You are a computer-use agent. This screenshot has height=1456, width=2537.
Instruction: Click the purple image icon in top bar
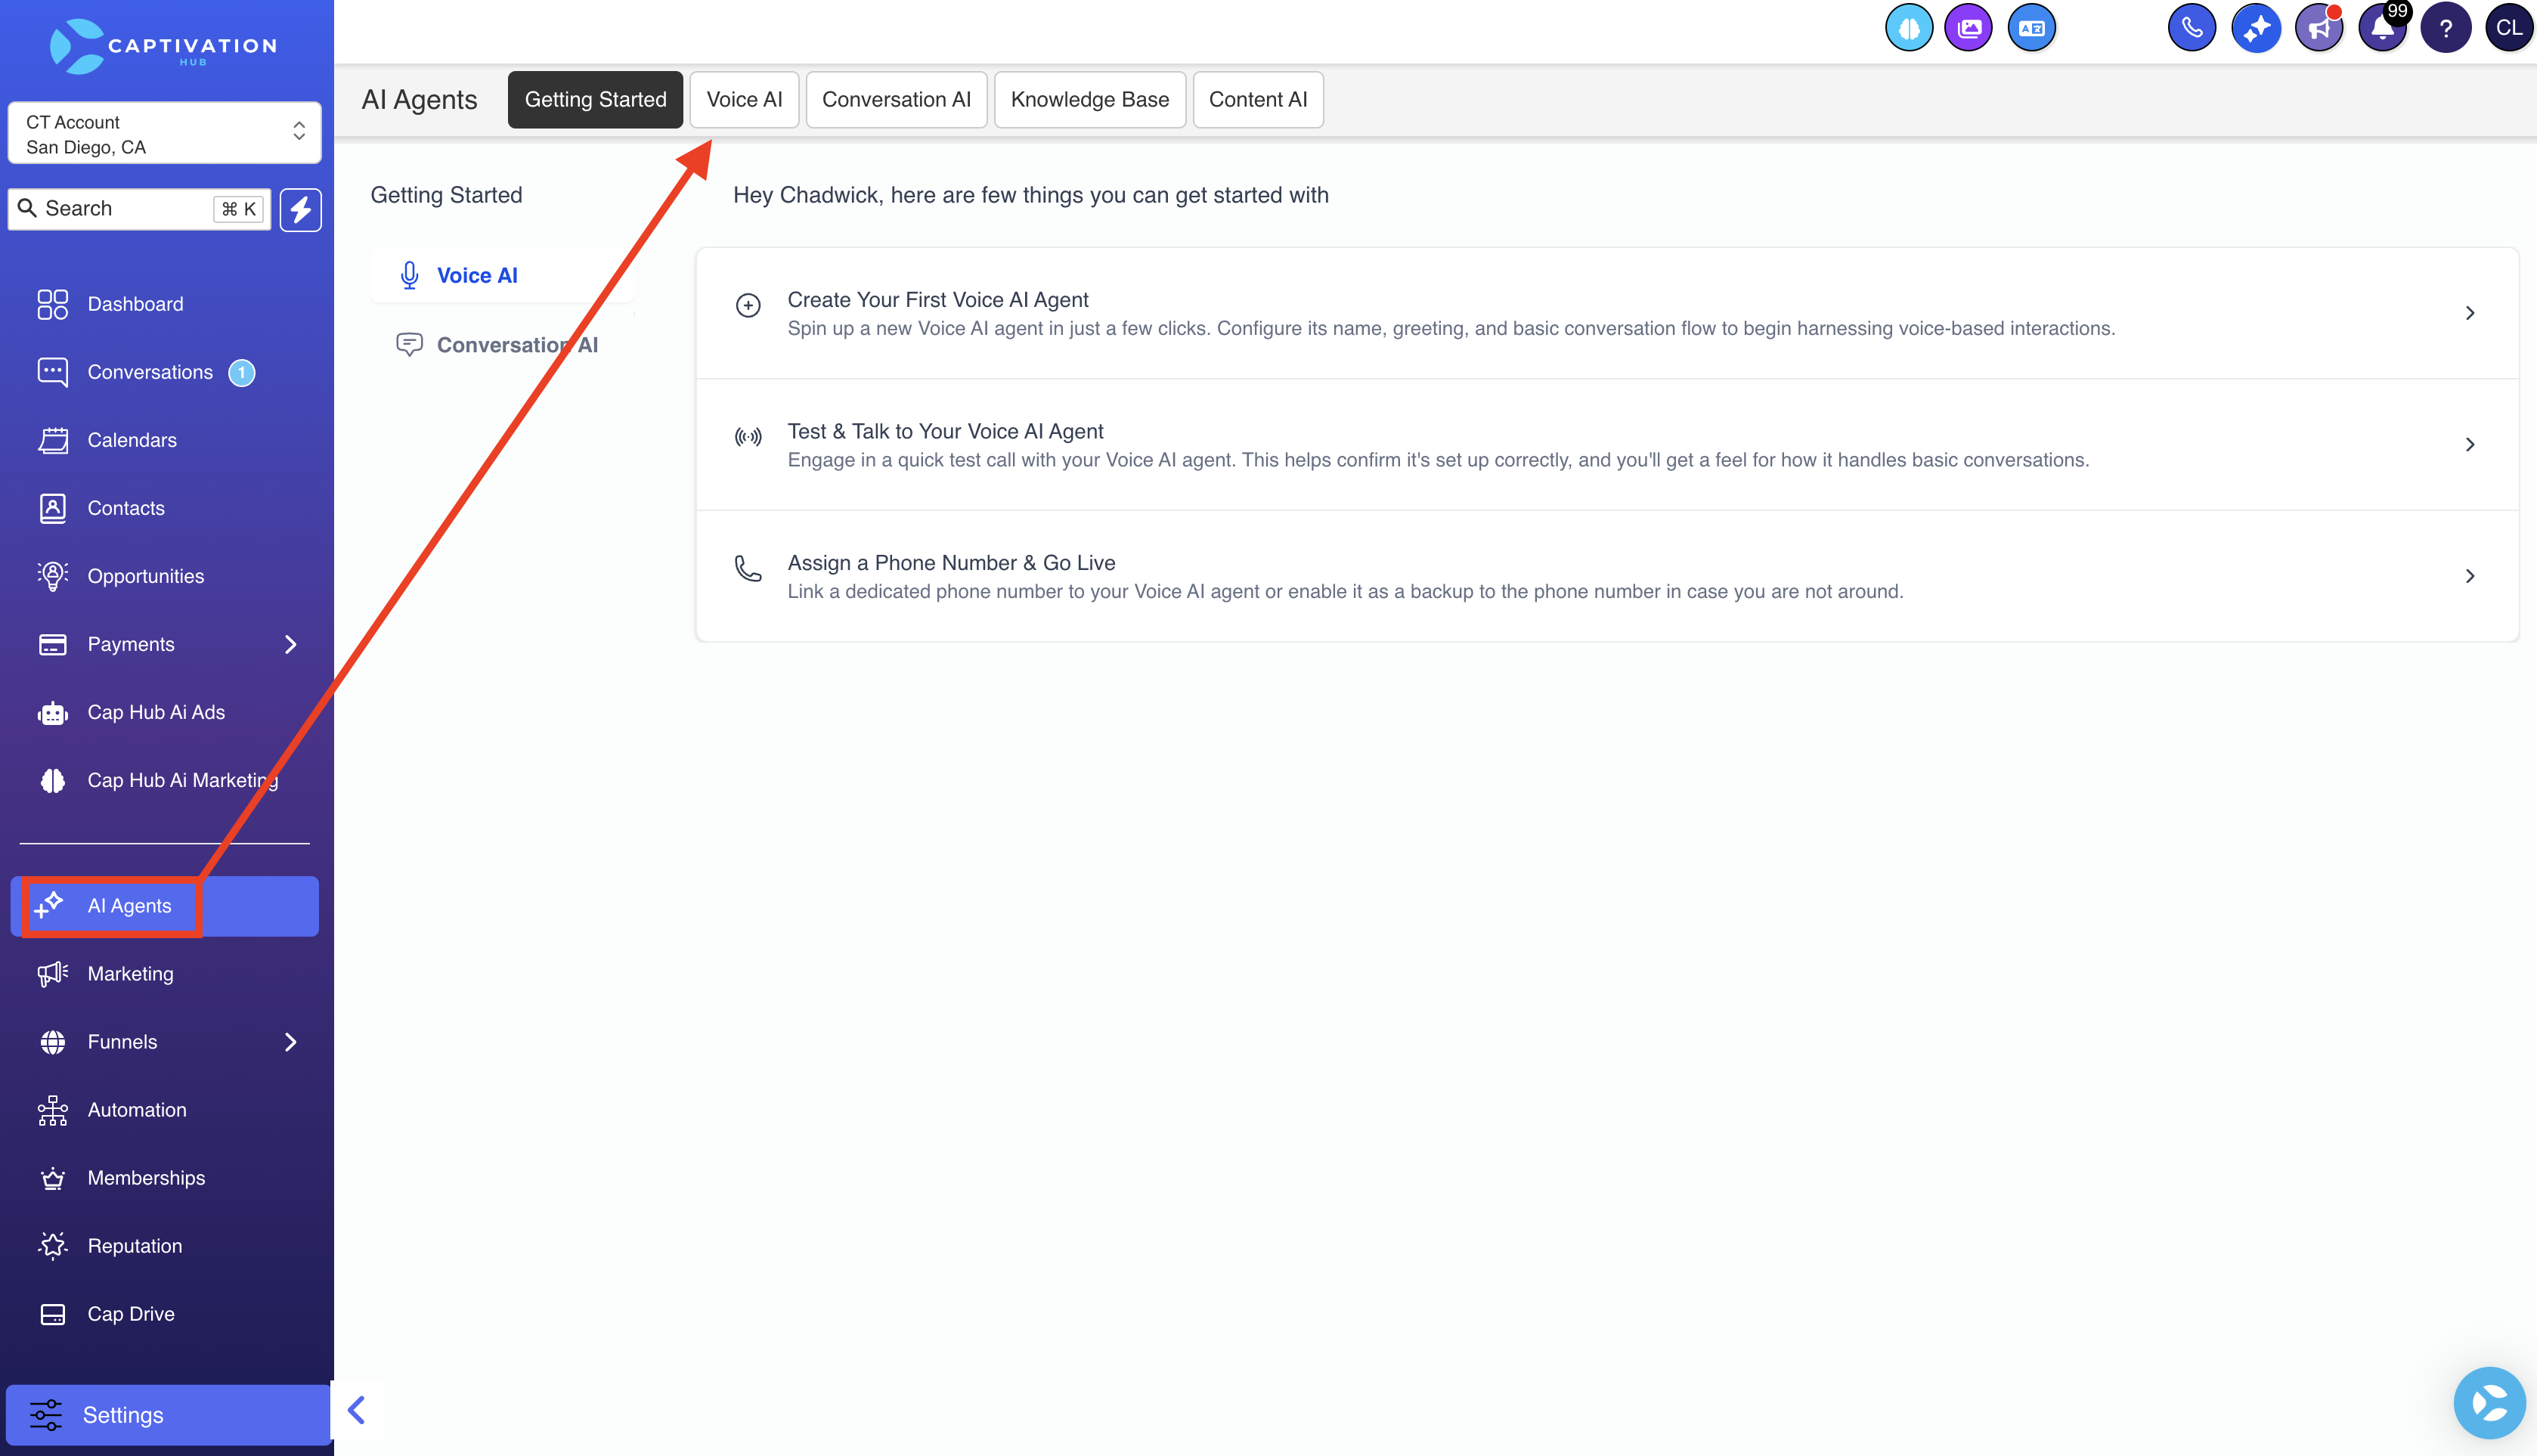1969,28
